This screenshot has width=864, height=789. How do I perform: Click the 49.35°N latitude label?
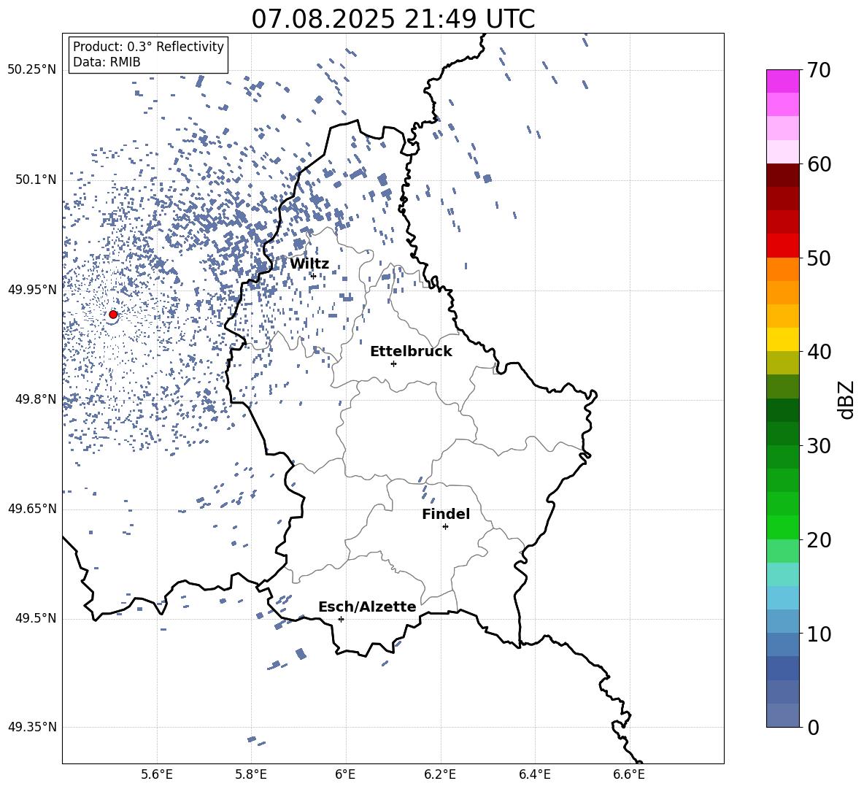coord(32,727)
